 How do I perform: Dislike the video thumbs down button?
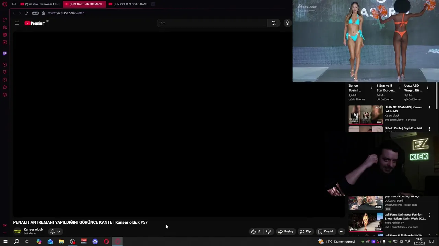[269, 232]
